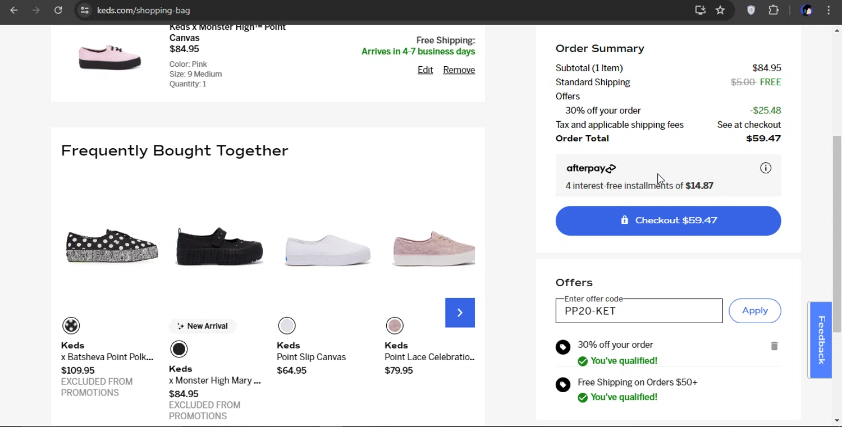Click the Order Total $59.47 amount
842x427 pixels.
pos(763,139)
